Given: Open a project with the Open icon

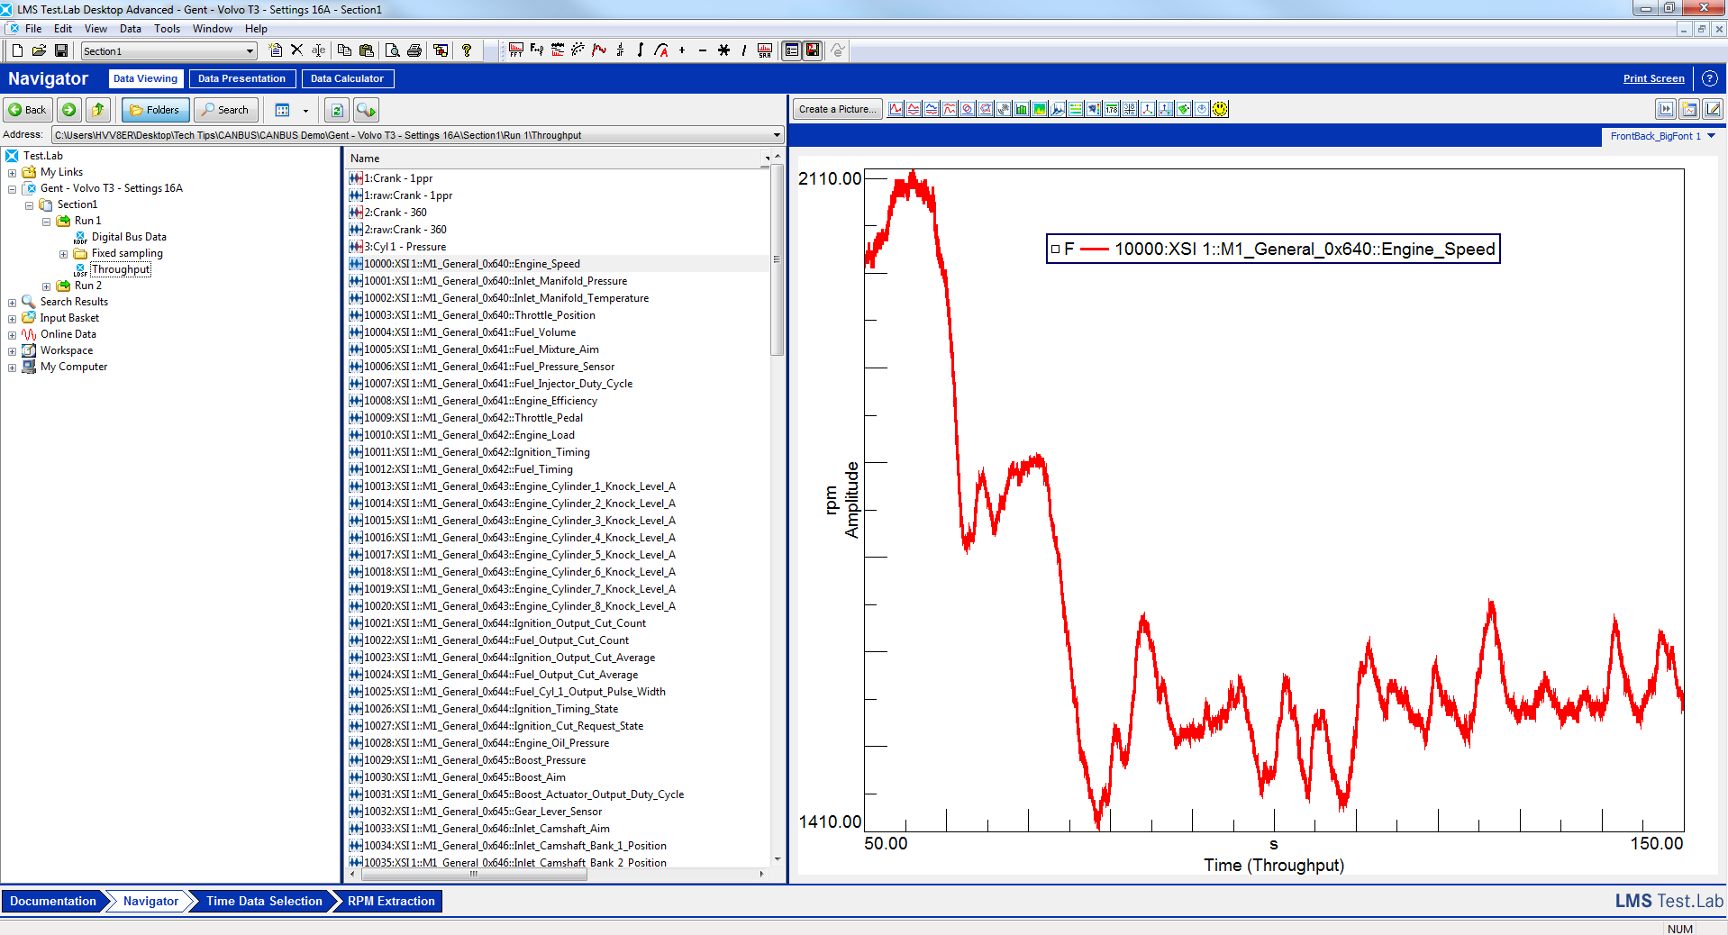Looking at the screenshot, I should [39, 50].
